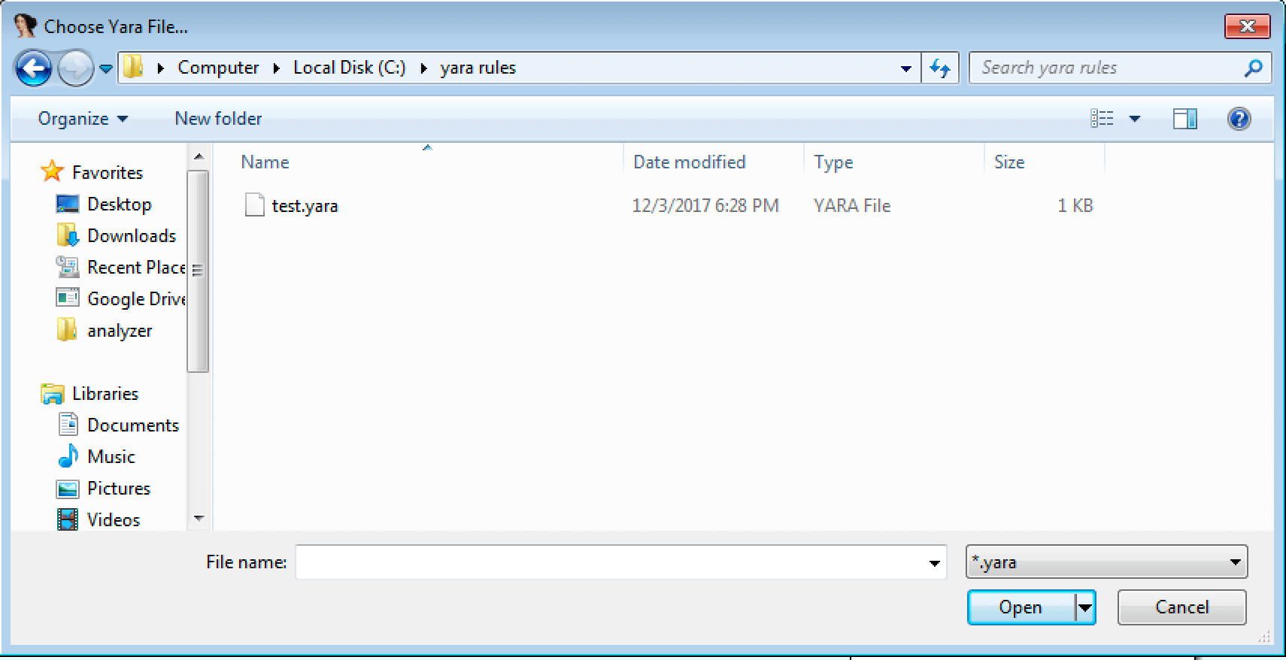Click the change view icon

coord(1102,119)
